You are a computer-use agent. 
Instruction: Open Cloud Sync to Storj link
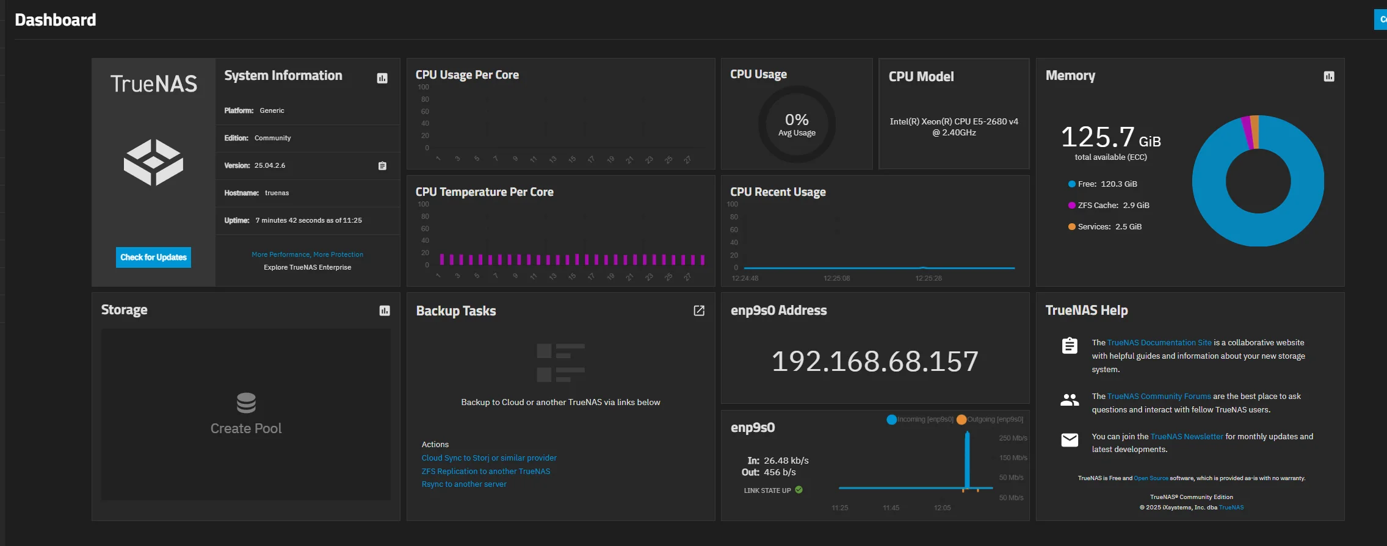(489, 458)
